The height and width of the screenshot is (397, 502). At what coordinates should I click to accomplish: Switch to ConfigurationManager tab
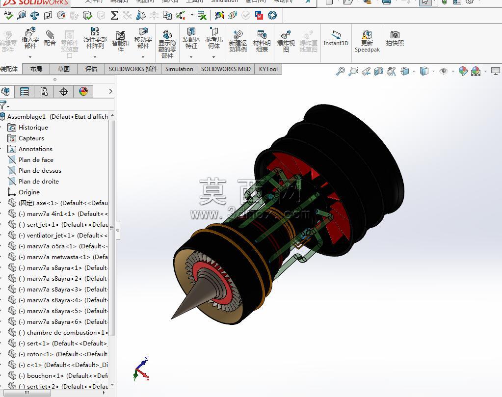44,92
